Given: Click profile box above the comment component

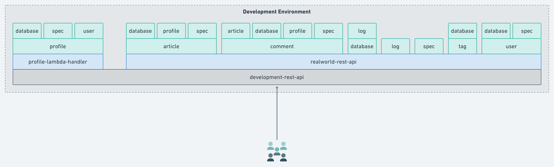Looking at the screenshot, I should [297, 31].
